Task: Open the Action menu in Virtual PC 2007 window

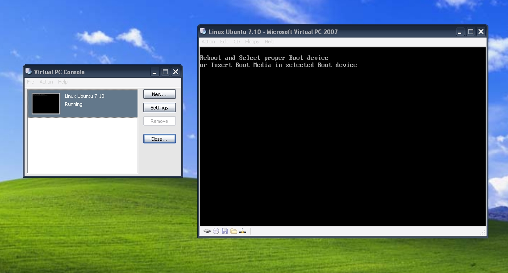Action: tap(208, 42)
